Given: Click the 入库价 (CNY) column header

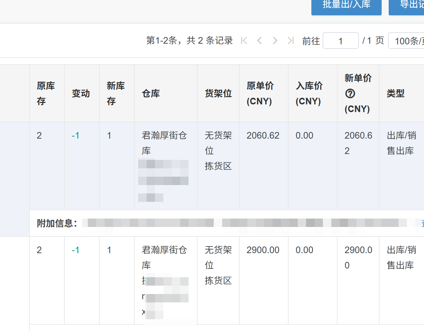Looking at the screenshot, I should pos(309,94).
